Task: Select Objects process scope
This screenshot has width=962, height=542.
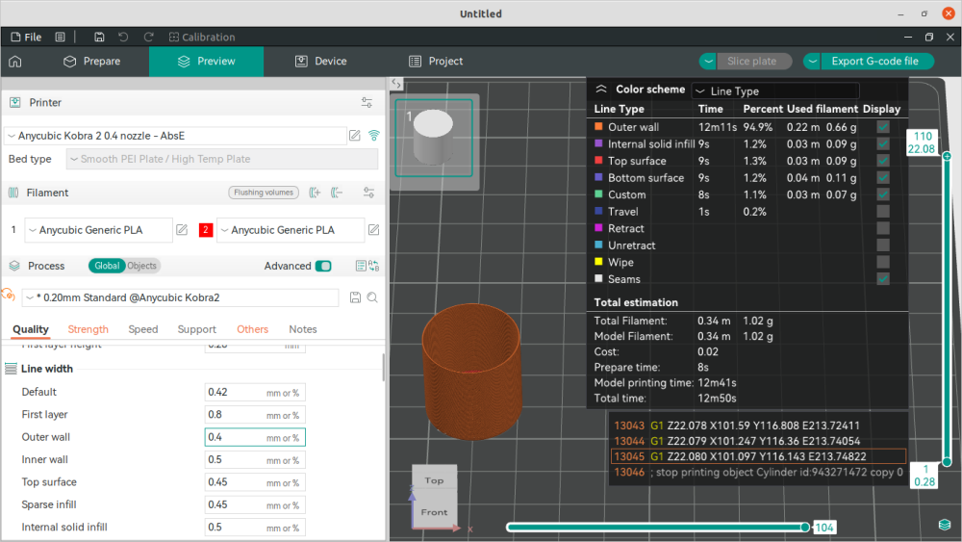Action: pos(141,266)
